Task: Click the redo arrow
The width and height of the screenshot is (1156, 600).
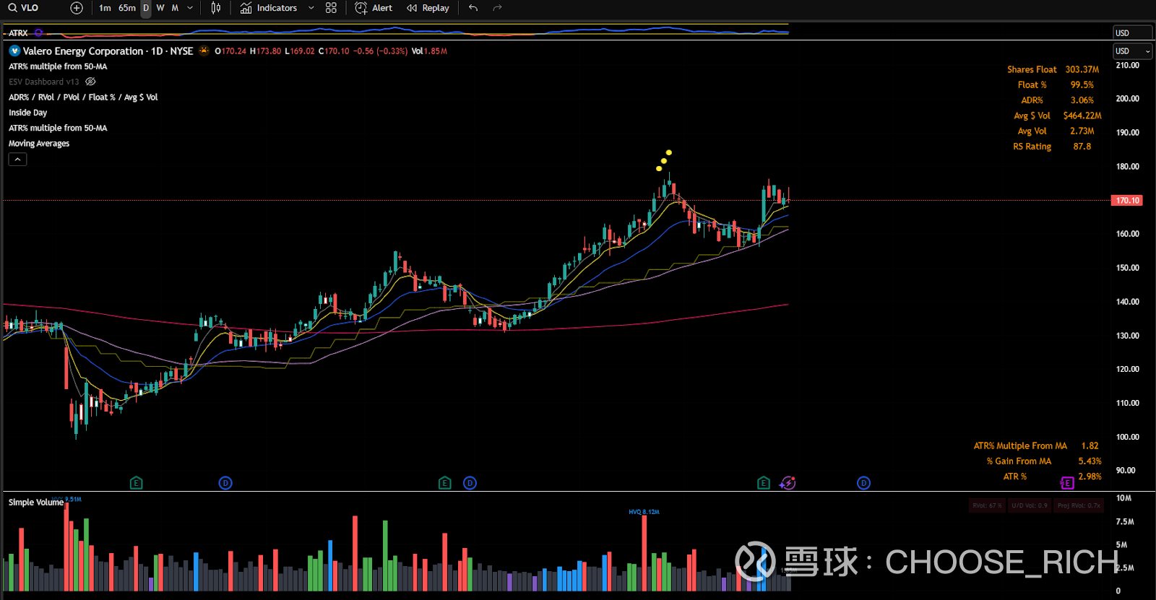Action: tap(497, 8)
